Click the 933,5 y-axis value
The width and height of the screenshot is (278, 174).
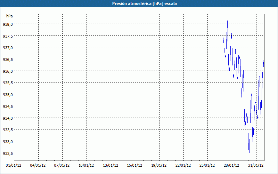click(x=8, y=130)
